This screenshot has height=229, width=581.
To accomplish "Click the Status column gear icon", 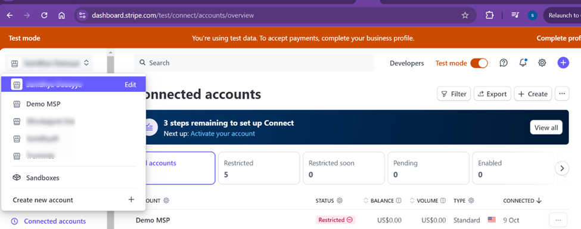I will click(340, 200).
